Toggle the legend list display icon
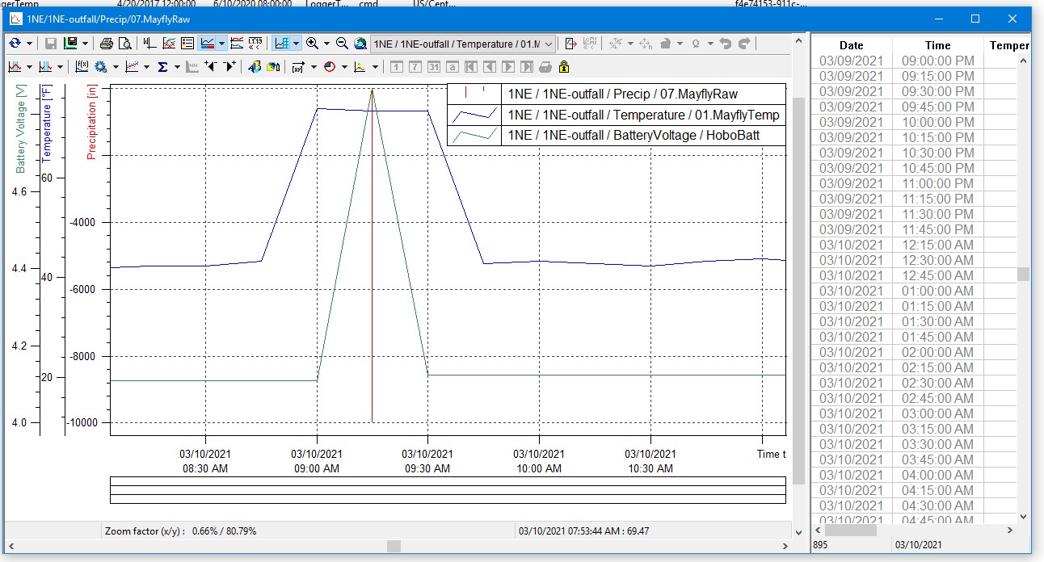The width and height of the screenshot is (1044, 562). (187, 44)
